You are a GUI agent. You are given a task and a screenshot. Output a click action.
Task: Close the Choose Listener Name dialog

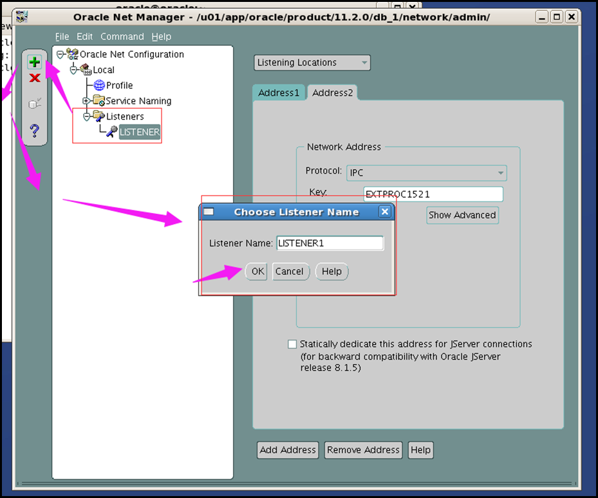[385, 212]
